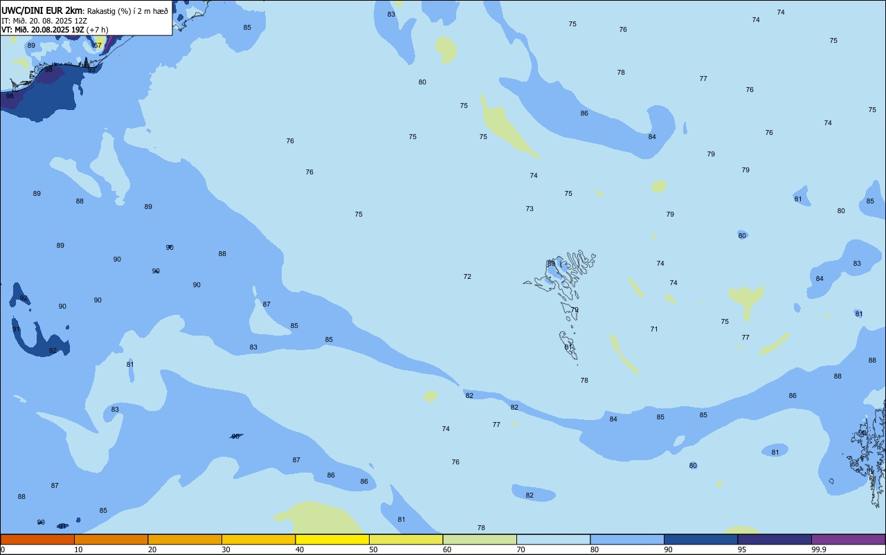Screen dimensions: 886x555
Task: Click the 30–40 golden yellow legend band
Action: click(258, 539)
